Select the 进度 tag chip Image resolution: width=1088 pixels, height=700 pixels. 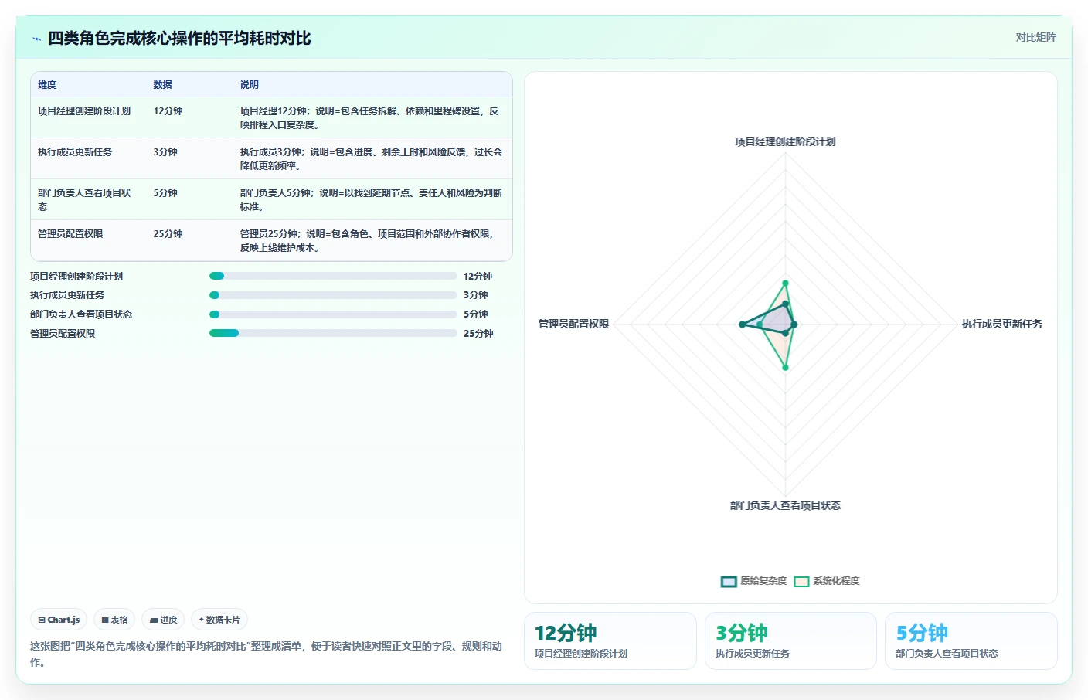click(163, 620)
